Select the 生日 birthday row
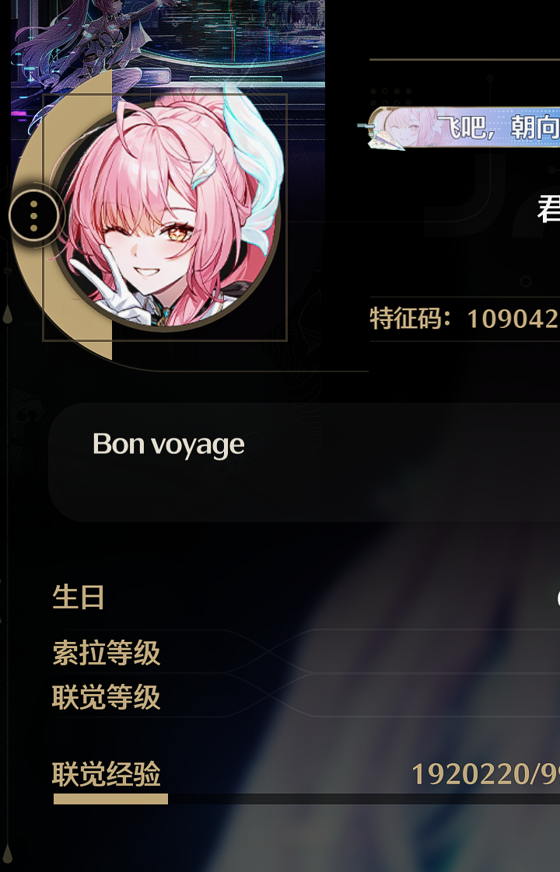Viewport: 560px width, 872px height. 306,597
